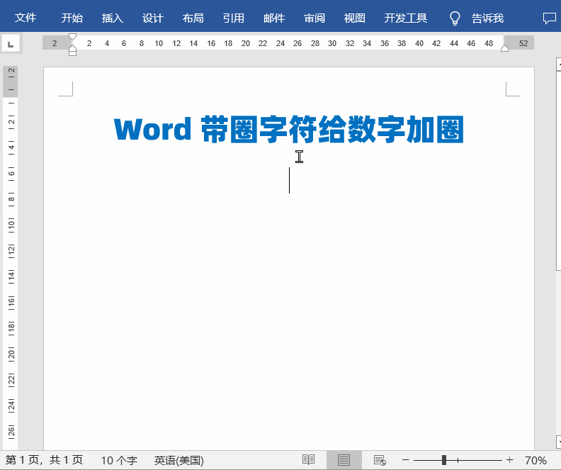Open the comments speech bubble icon

550,18
